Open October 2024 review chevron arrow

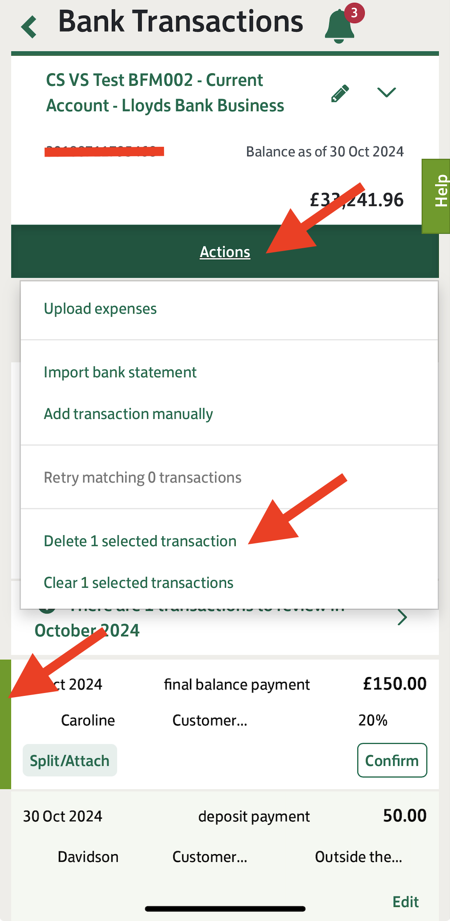402,617
